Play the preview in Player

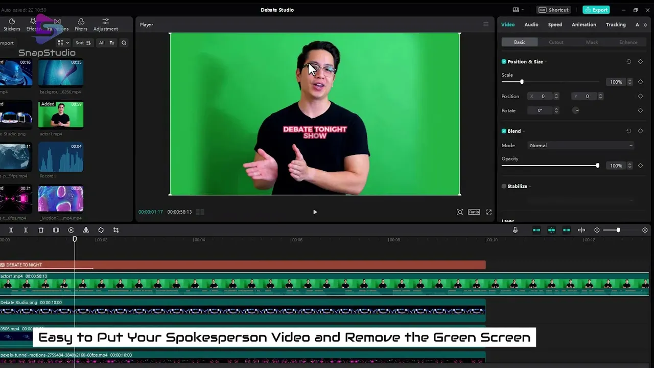click(x=315, y=212)
